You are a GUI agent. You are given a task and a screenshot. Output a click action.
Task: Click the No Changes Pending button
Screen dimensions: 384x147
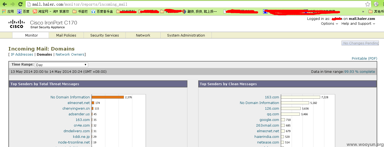tap(360, 43)
